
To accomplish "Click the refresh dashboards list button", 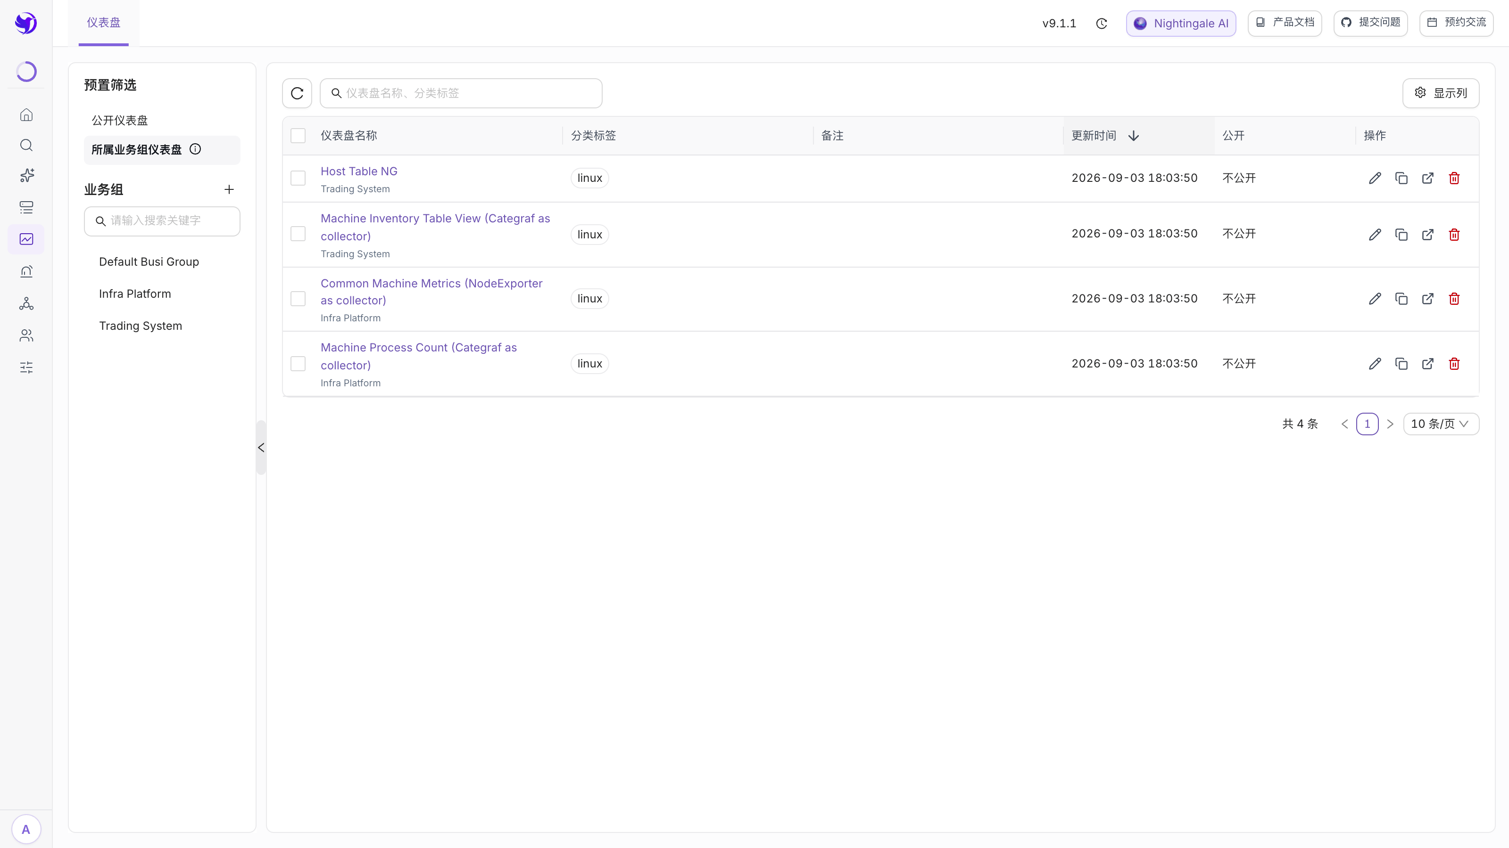I will coord(297,93).
